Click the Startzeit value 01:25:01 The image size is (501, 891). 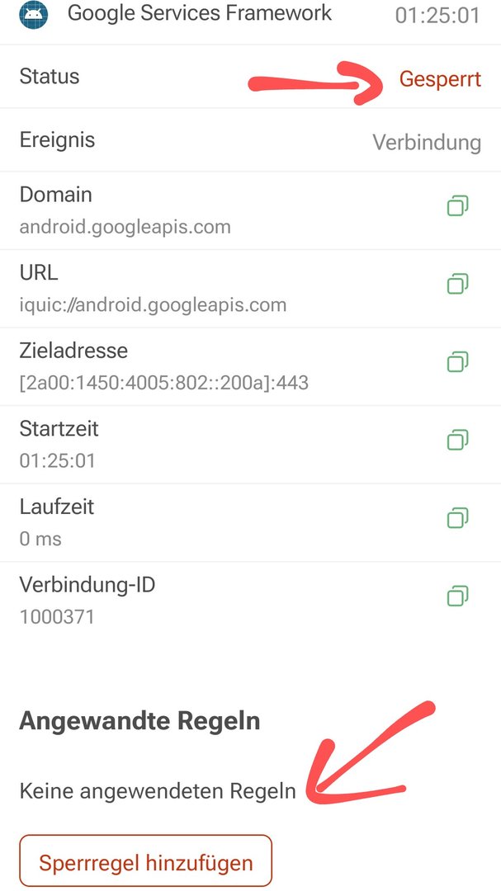coord(58,460)
